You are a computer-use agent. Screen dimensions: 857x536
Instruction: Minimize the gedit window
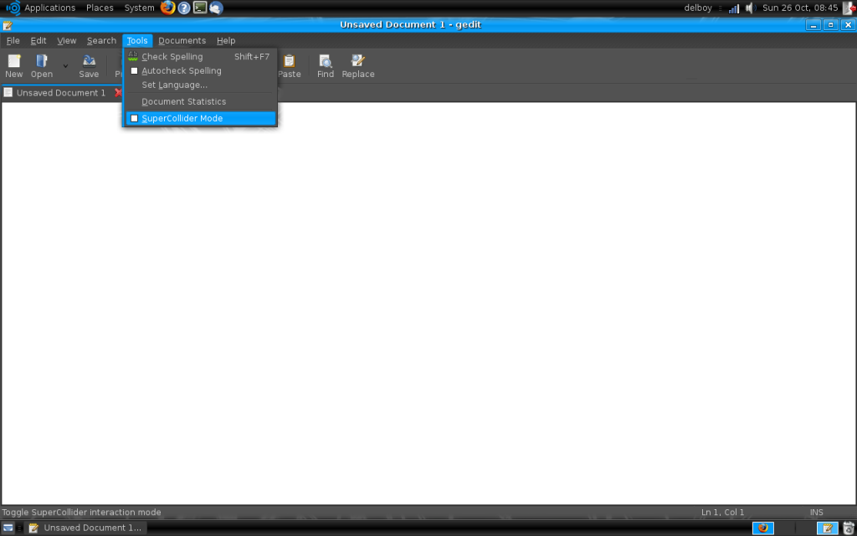pos(813,24)
